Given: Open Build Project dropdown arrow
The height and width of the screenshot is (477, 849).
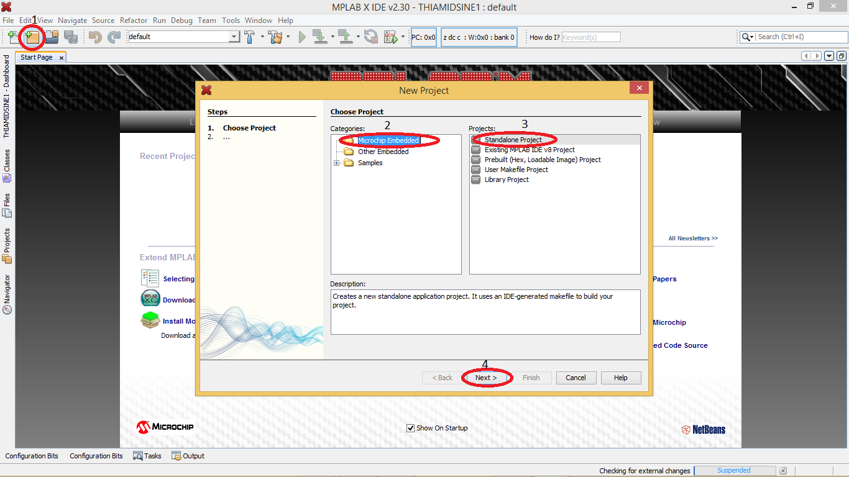Looking at the screenshot, I should click(x=262, y=37).
